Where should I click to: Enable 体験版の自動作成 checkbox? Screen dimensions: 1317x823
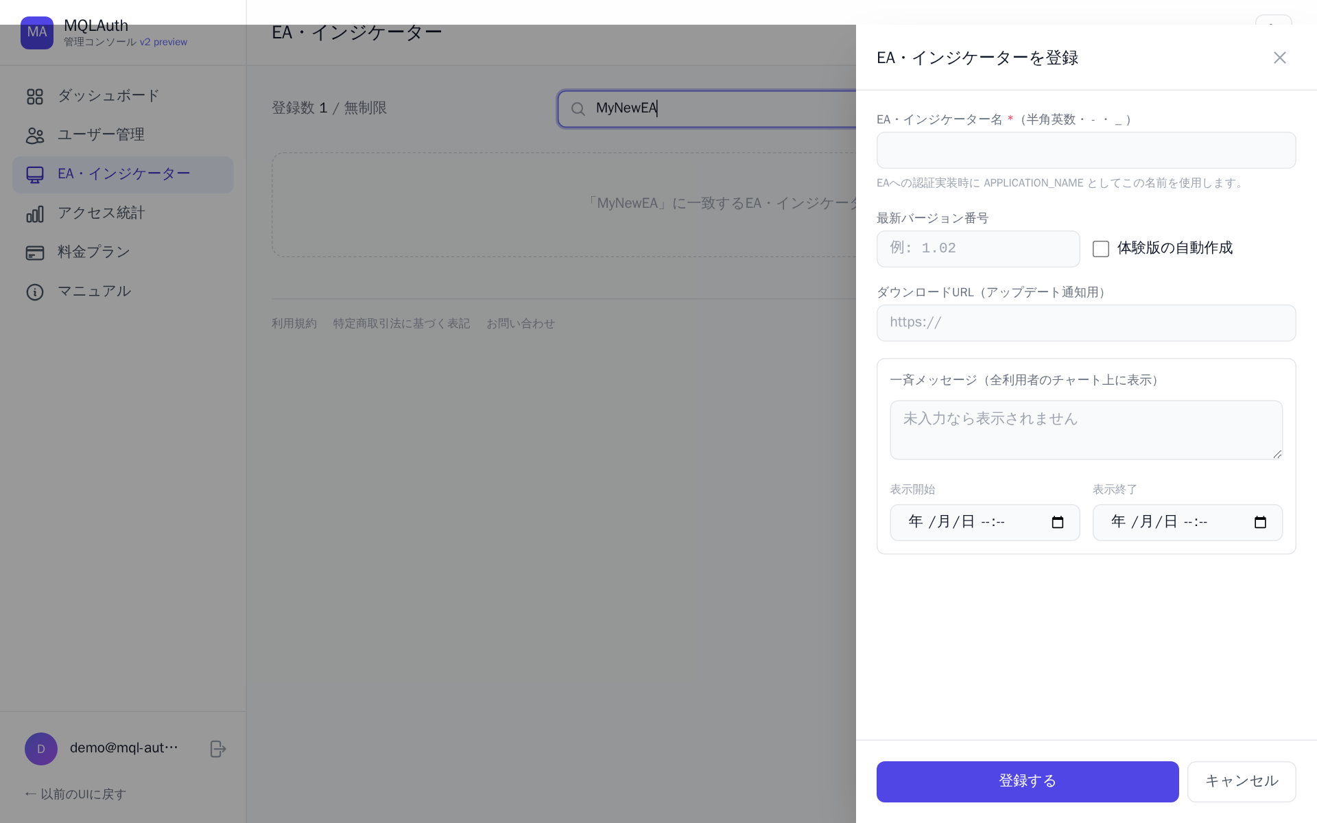point(1101,248)
